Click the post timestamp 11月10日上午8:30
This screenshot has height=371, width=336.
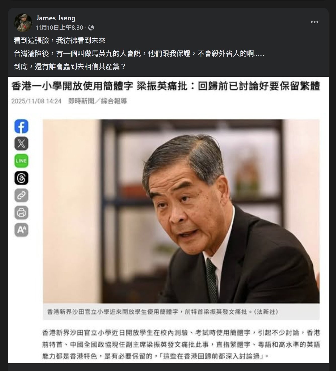(60, 28)
